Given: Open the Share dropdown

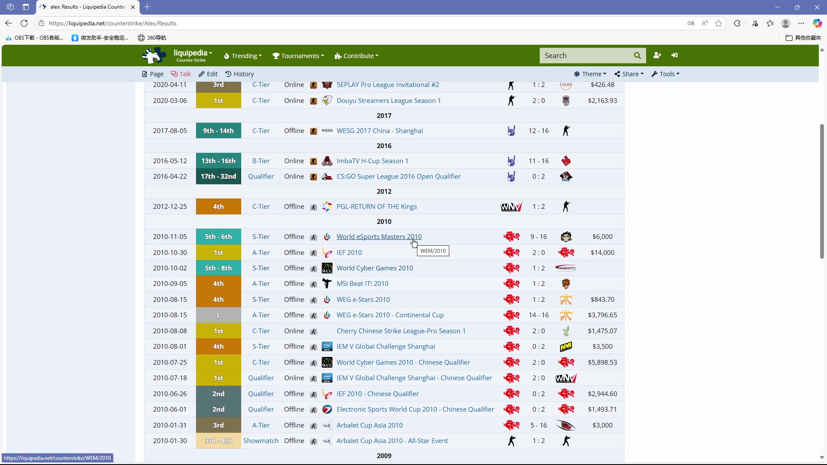Looking at the screenshot, I should (x=629, y=74).
